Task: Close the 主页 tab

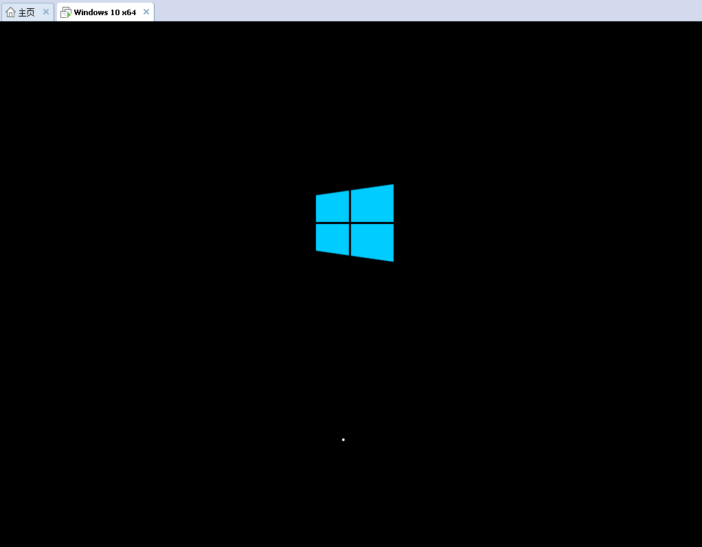Action: click(46, 12)
